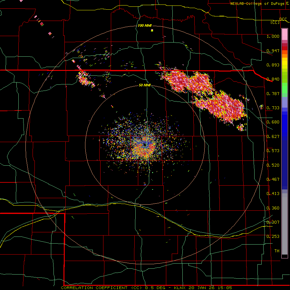This screenshot has width=290, height=290.
Task: Click the TH label near the color bar bottom
Action: tap(277, 251)
